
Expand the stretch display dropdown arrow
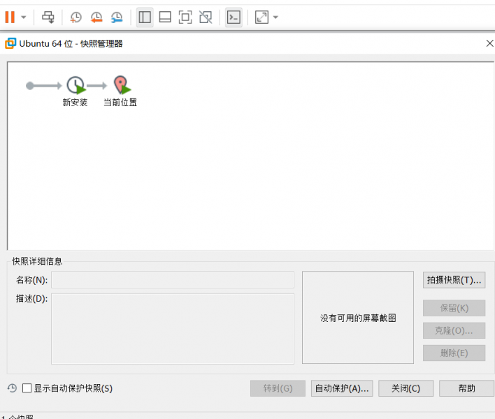click(x=275, y=17)
